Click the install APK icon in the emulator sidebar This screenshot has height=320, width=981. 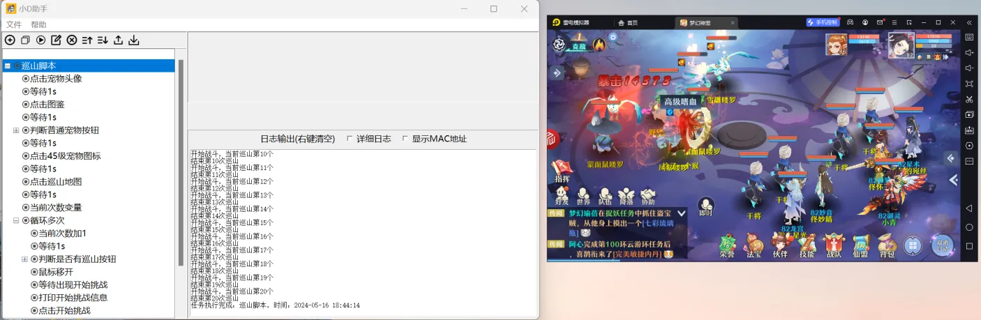[969, 130]
